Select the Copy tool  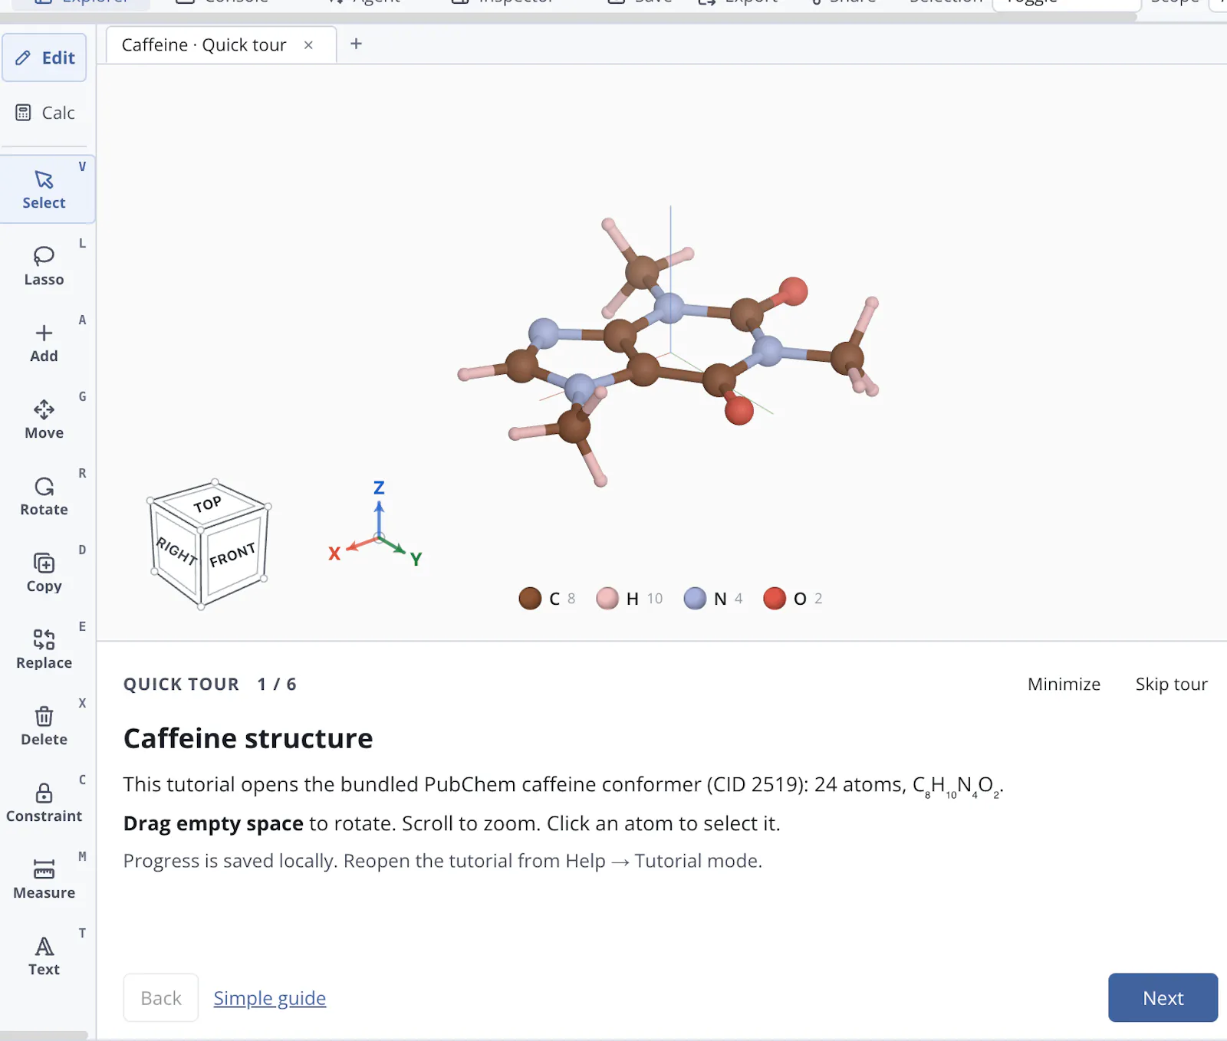pos(46,573)
